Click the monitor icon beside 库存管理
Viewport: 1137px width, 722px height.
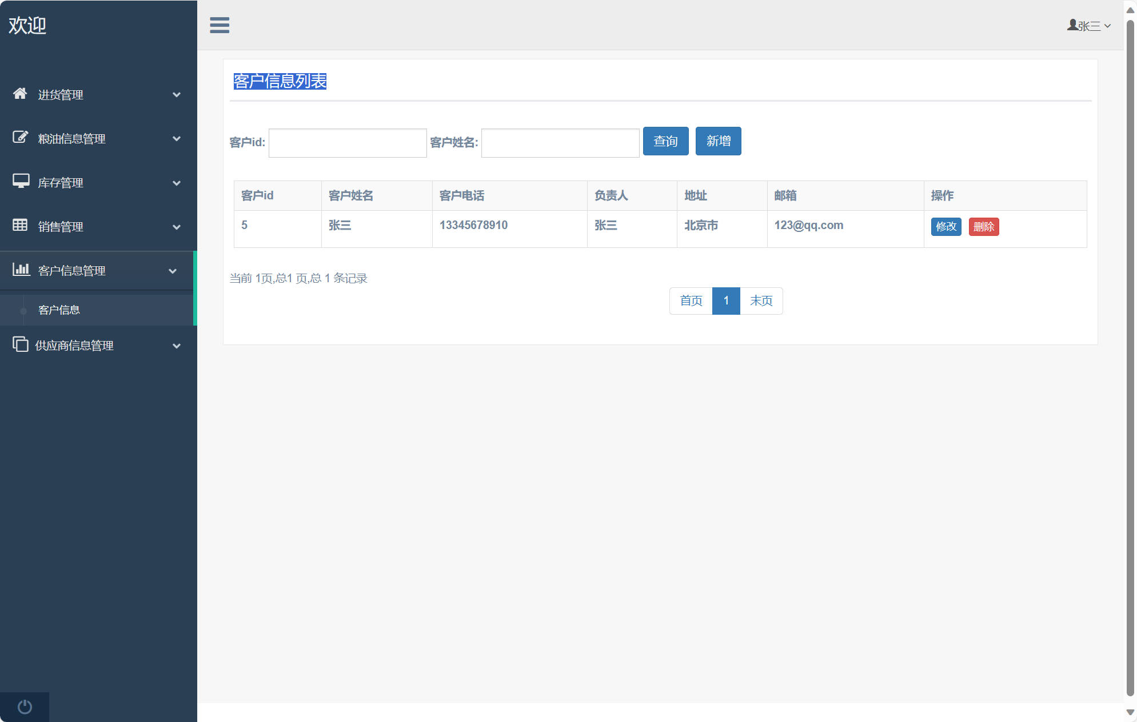(x=21, y=181)
